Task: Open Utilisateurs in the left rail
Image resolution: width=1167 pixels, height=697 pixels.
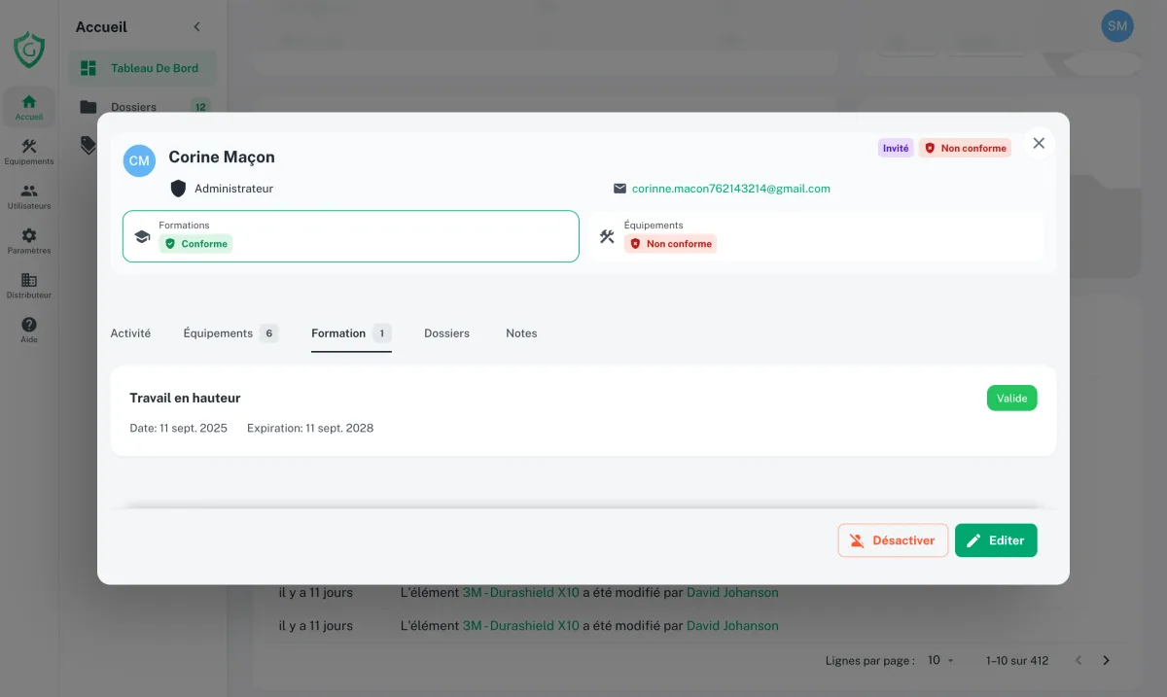Action: (29, 196)
